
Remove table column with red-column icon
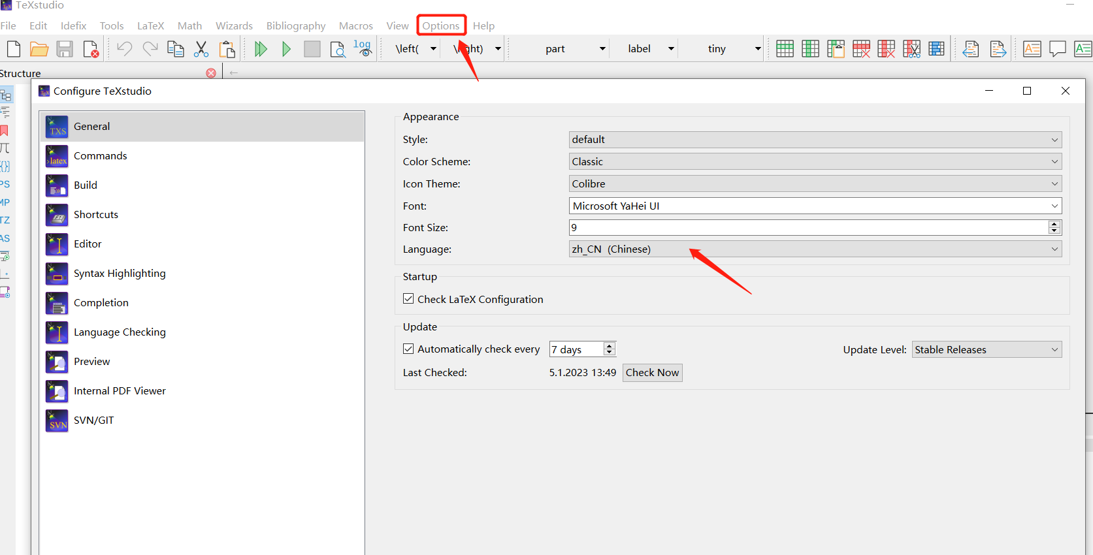[887, 49]
